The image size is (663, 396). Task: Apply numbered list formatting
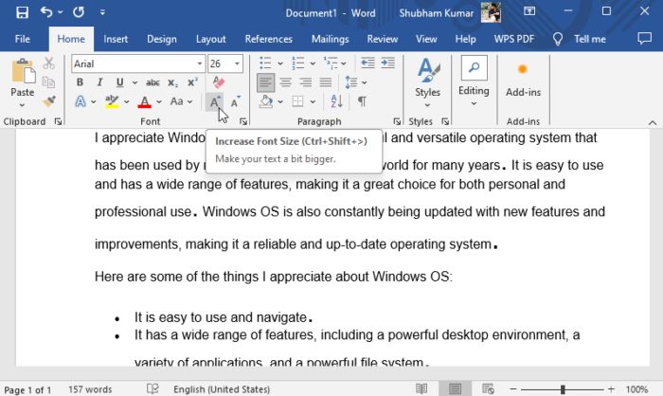click(x=298, y=63)
